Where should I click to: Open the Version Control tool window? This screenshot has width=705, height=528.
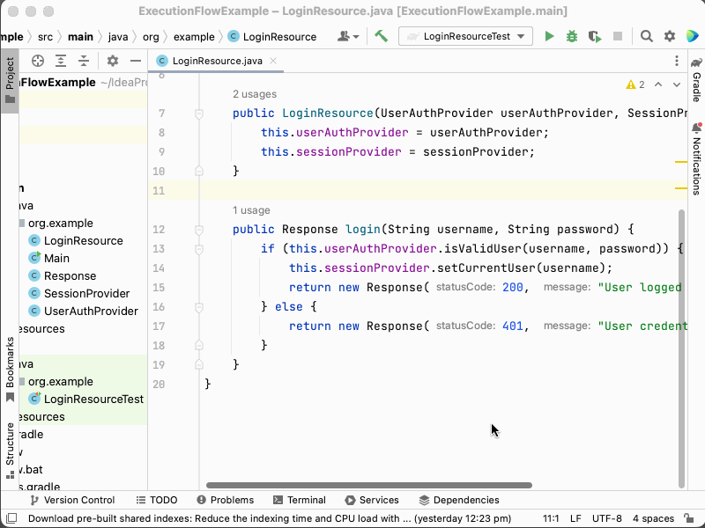(72, 500)
